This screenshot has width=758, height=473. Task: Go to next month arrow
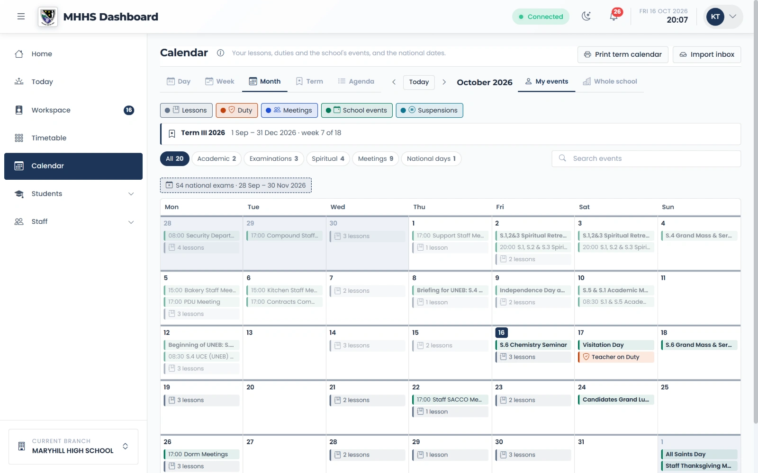point(444,82)
